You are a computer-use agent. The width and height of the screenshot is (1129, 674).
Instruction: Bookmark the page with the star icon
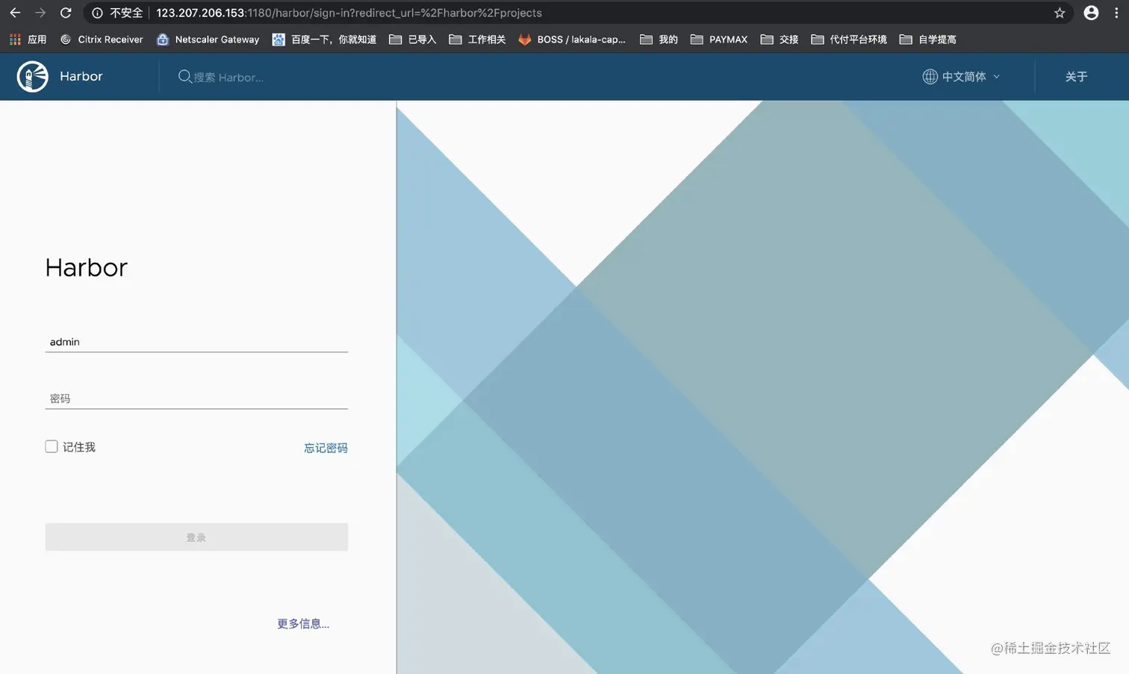coord(1060,13)
